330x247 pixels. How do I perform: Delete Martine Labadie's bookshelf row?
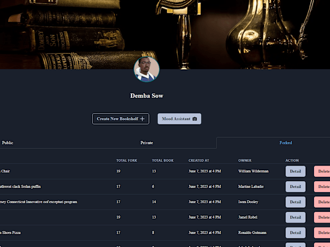[x=322, y=187]
